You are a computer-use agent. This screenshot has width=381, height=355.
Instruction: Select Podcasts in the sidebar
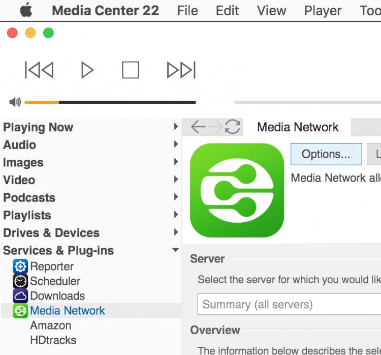point(29,197)
